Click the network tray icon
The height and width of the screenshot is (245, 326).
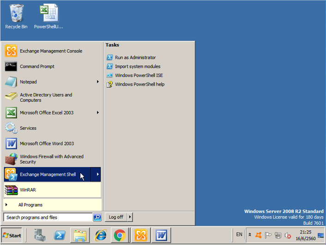(x=278, y=235)
